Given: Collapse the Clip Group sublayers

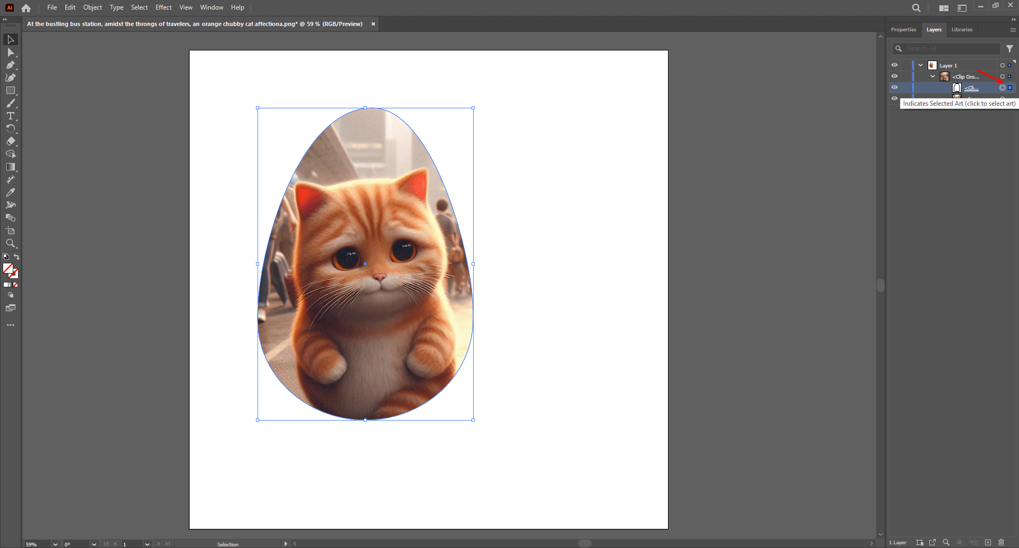Looking at the screenshot, I should coord(932,76).
